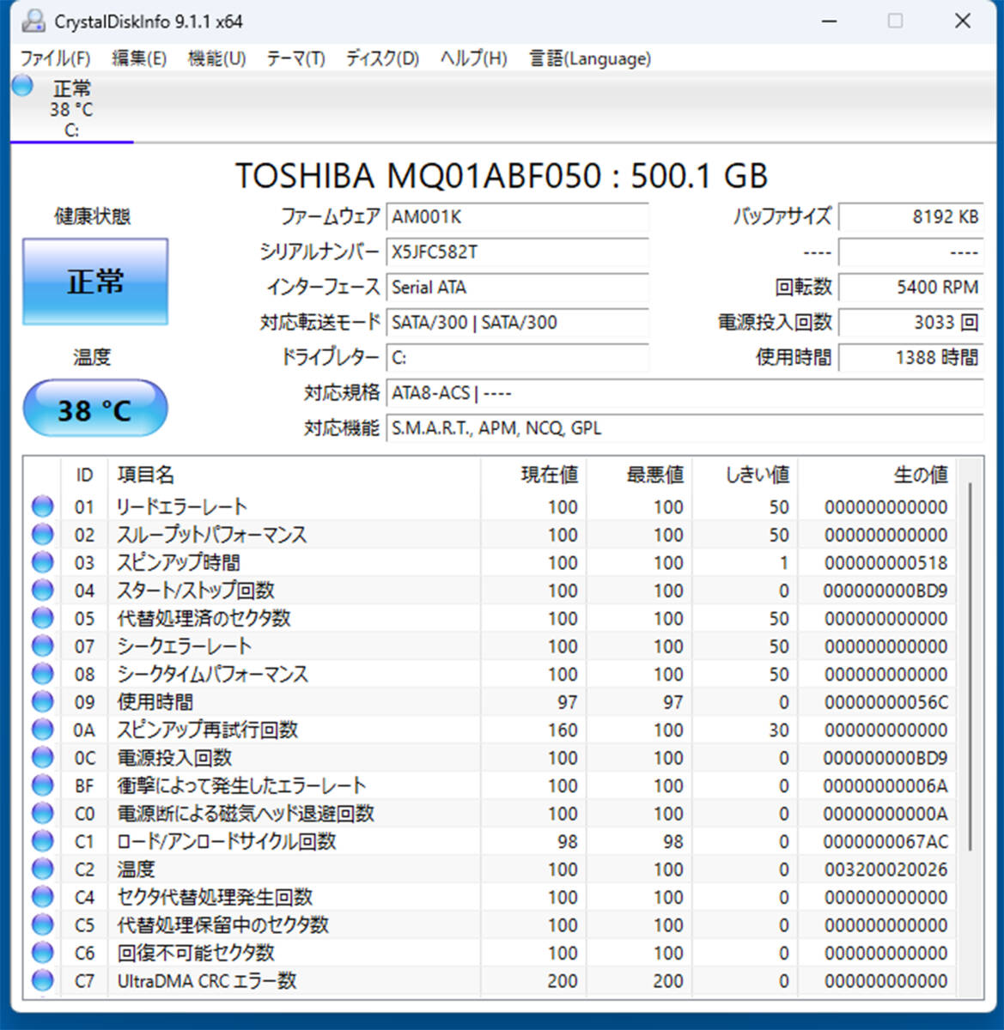Click the 38 °C temperature button
The height and width of the screenshot is (1030, 1004).
click(95, 409)
